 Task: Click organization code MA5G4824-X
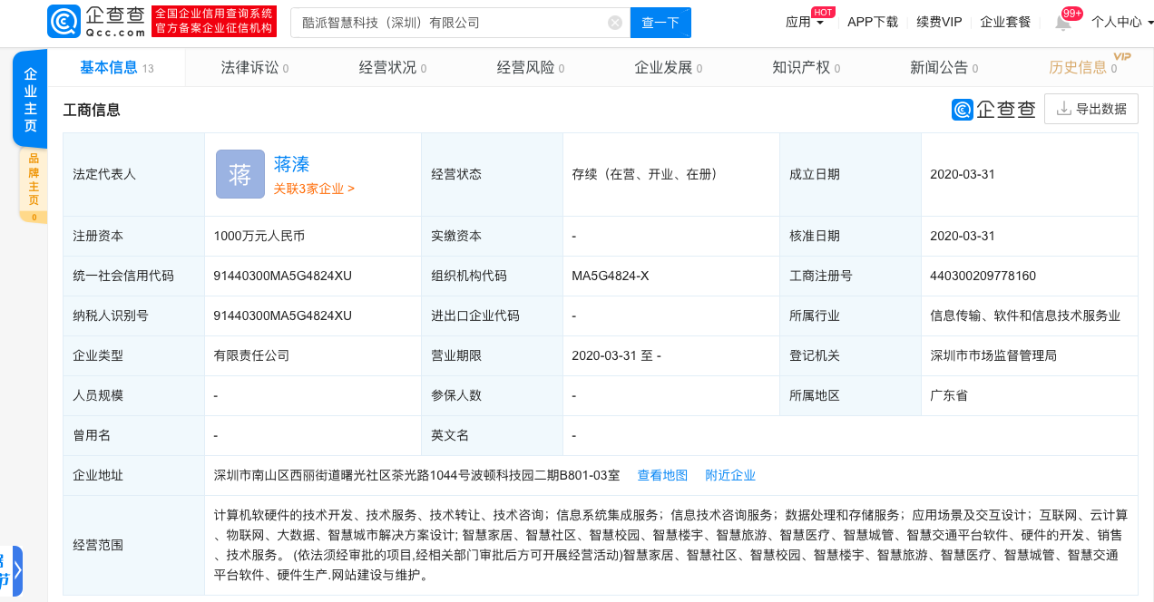pos(610,276)
